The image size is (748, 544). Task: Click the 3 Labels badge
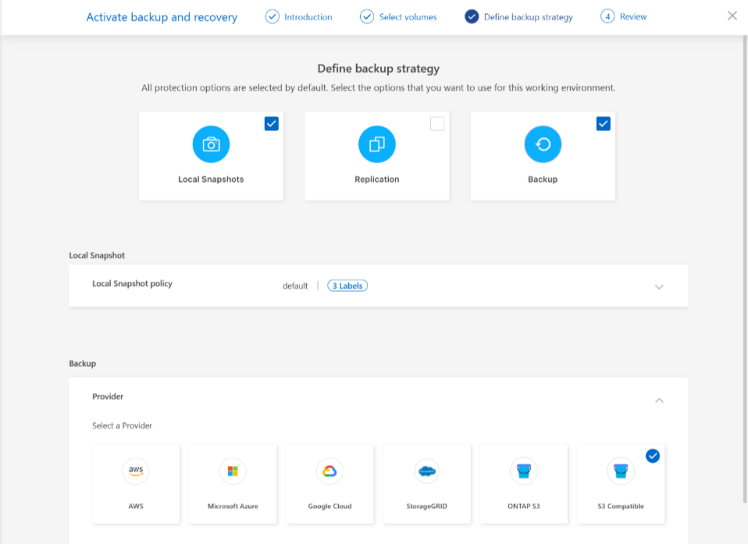click(347, 286)
